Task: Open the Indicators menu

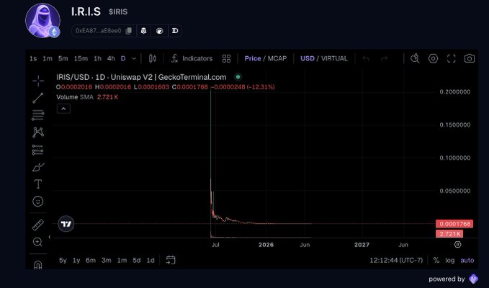Action: [192, 58]
